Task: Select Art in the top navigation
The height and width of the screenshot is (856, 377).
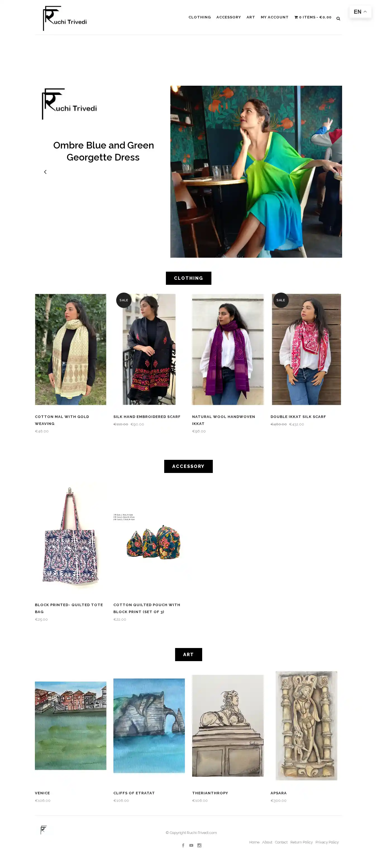Action: pyautogui.click(x=251, y=17)
